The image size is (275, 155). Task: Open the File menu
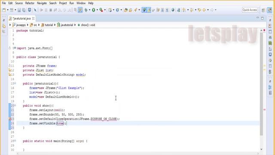[x=4, y=3]
